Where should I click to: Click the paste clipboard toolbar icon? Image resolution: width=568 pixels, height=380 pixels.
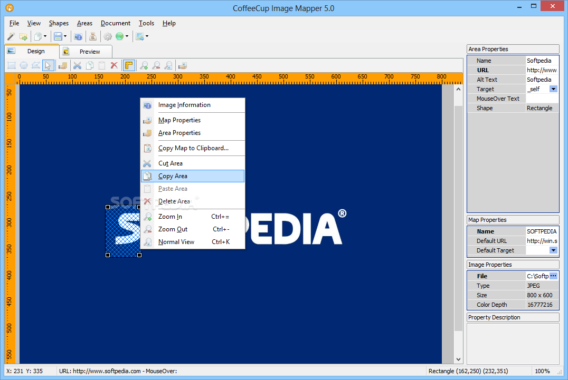pyautogui.click(x=102, y=65)
